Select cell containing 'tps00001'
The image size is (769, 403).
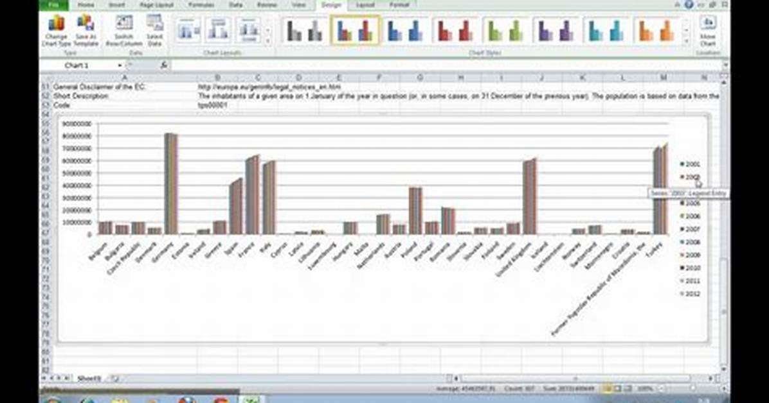[217, 105]
